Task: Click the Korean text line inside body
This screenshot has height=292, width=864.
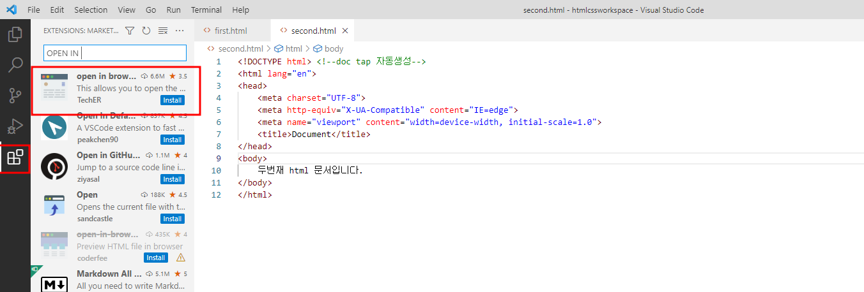Action: pyautogui.click(x=310, y=171)
